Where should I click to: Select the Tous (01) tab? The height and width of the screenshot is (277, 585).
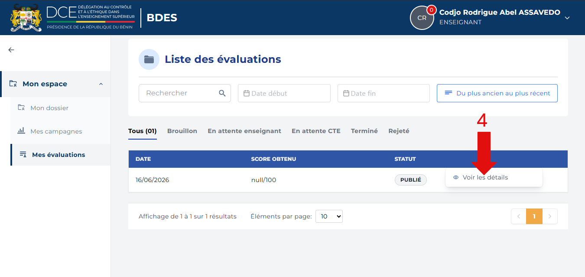pyautogui.click(x=143, y=131)
